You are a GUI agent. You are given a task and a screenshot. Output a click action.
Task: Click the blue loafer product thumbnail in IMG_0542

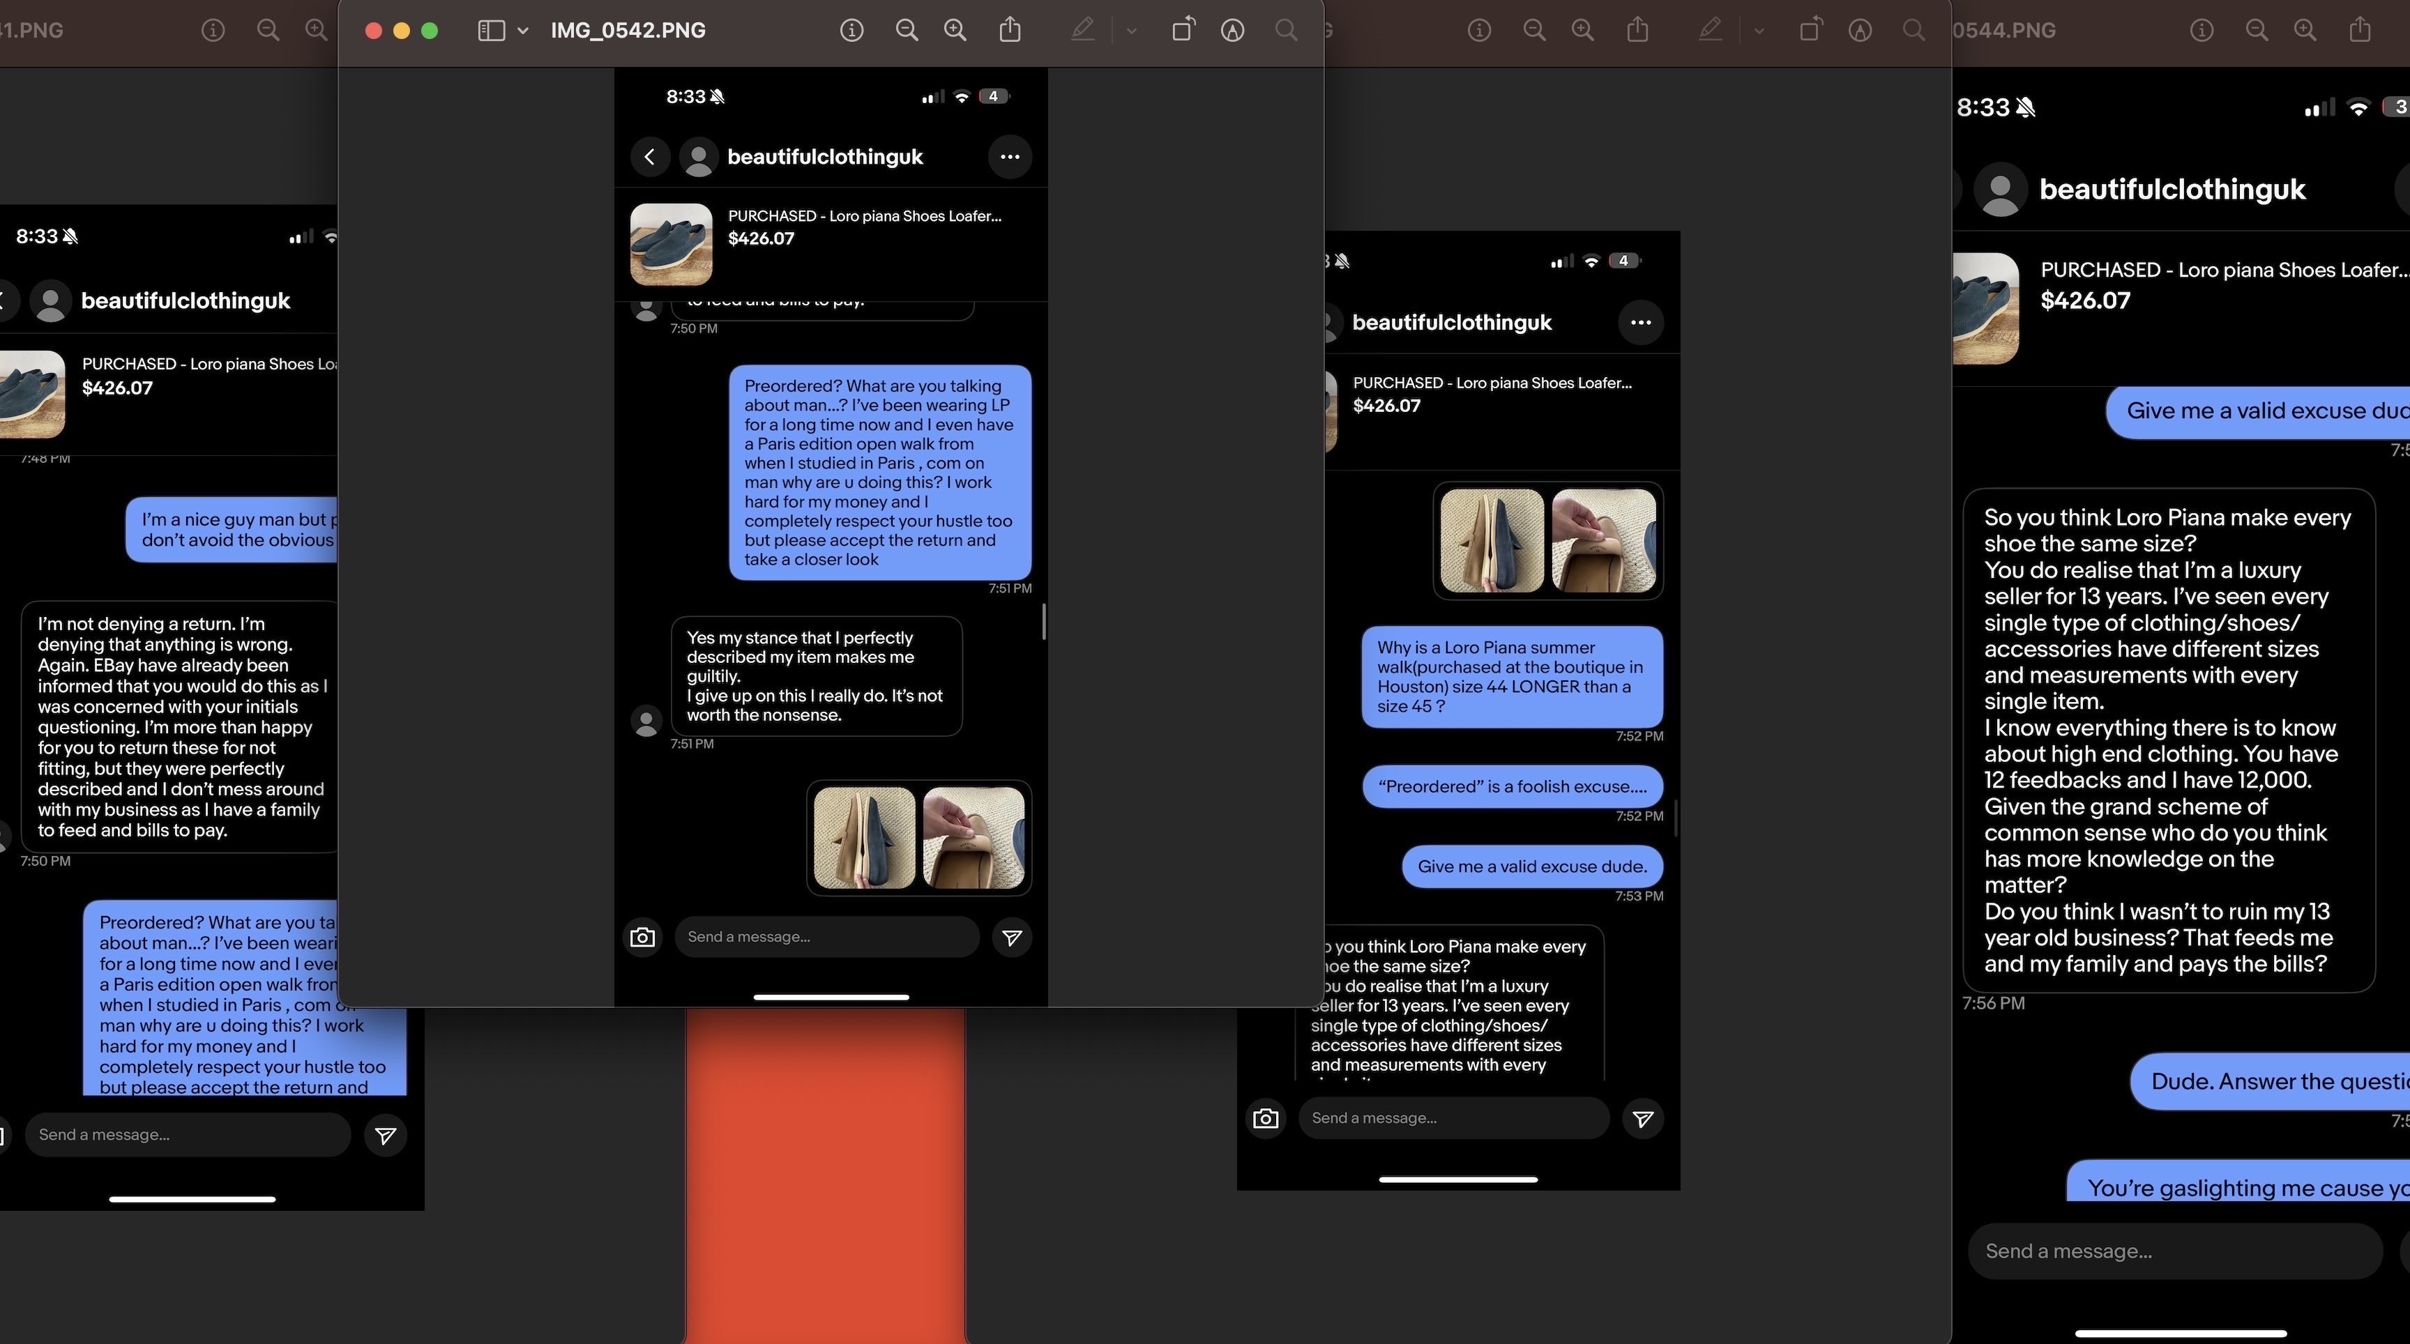coord(671,244)
